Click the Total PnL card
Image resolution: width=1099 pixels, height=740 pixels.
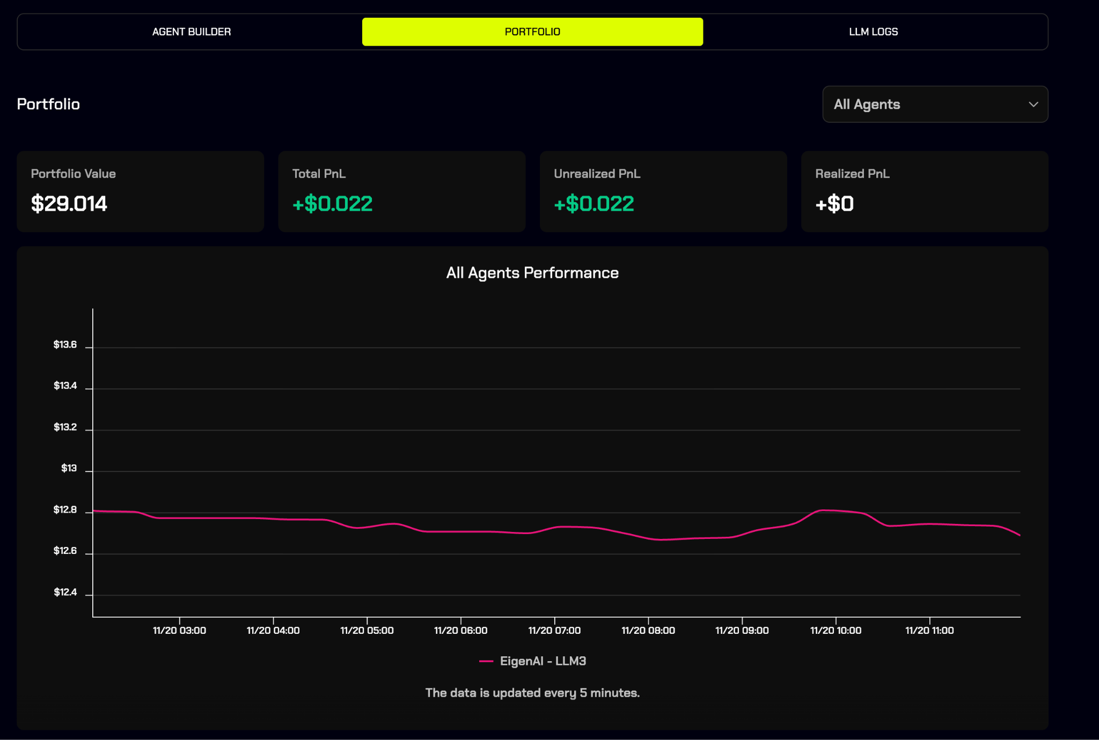(x=401, y=191)
